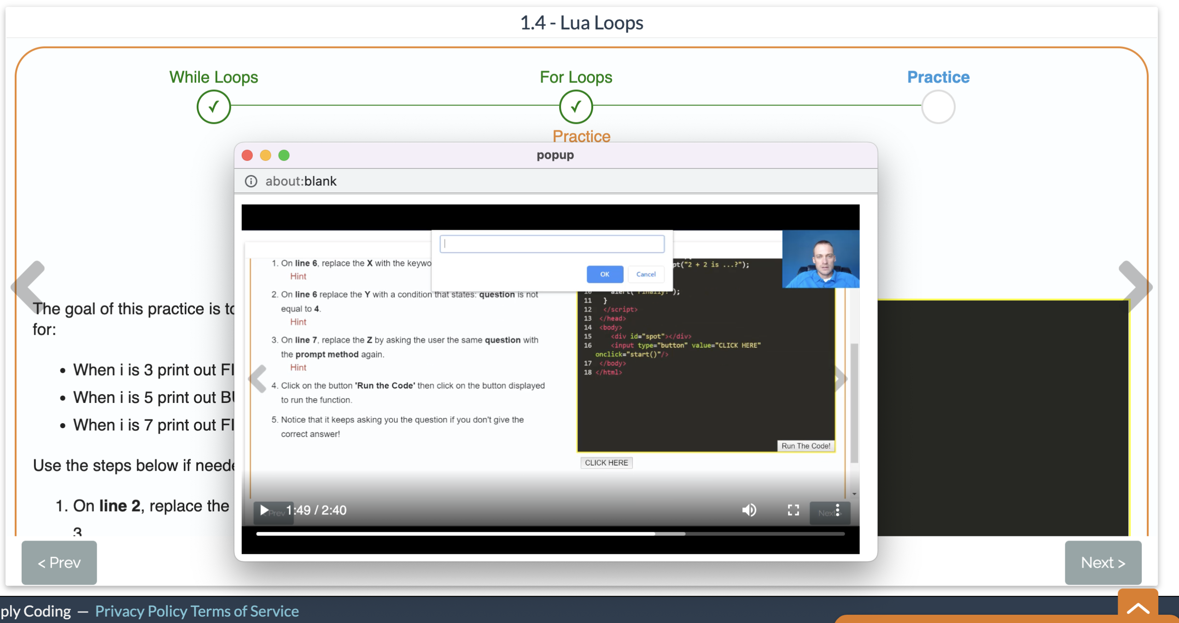Focus the prompt dialog text field
Image resolution: width=1179 pixels, height=623 pixels.
[552, 244]
